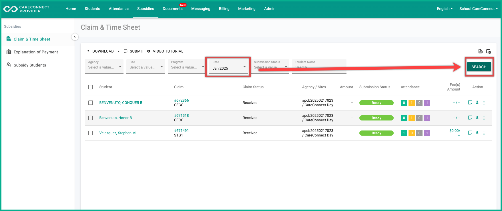502x211 pixels.
Task: Open the Attendance menu
Action: 119,9
